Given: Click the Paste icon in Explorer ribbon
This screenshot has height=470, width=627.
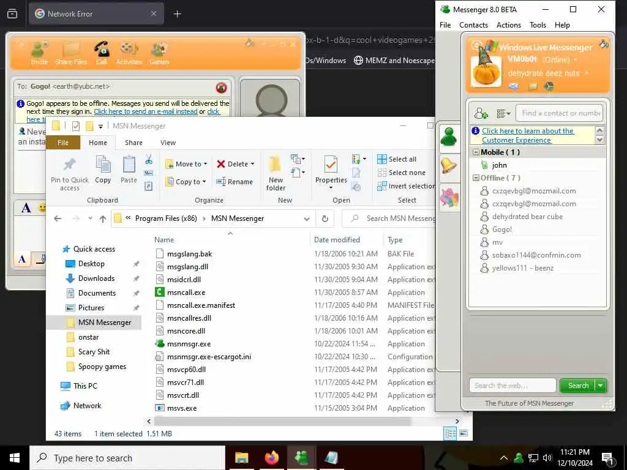Looking at the screenshot, I should tap(129, 170).
